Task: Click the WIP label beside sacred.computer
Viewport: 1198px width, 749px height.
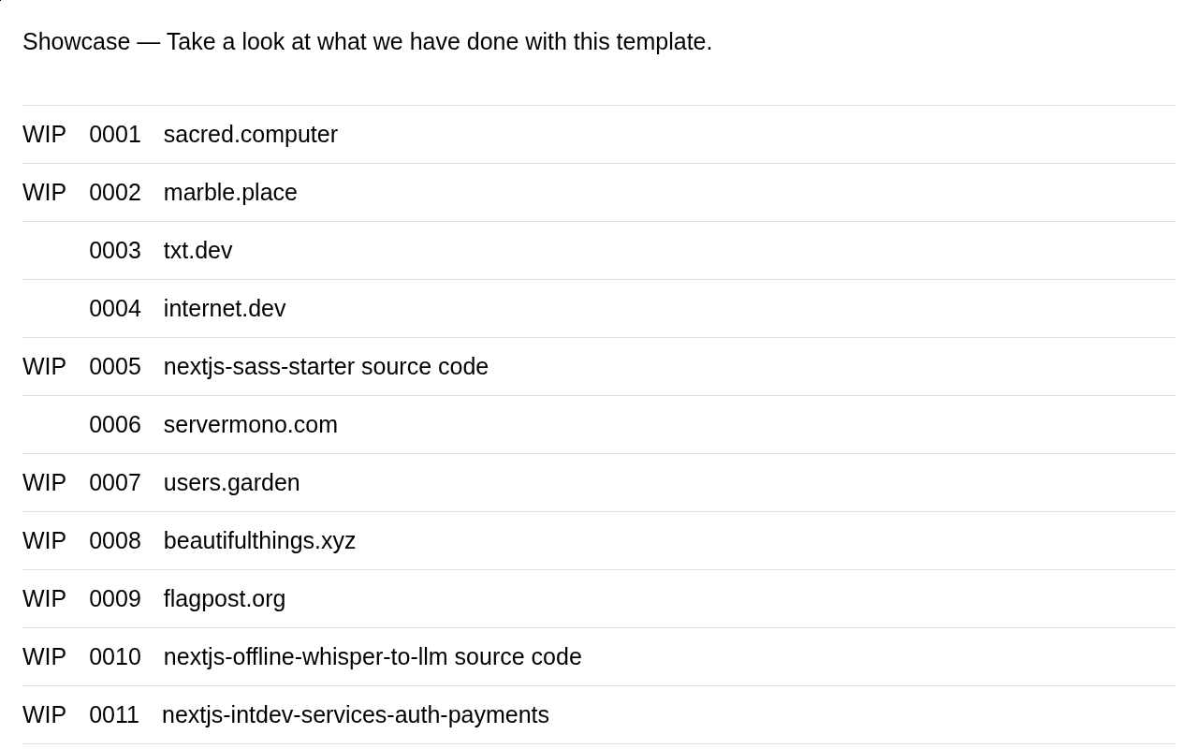Action: point(44,135)
